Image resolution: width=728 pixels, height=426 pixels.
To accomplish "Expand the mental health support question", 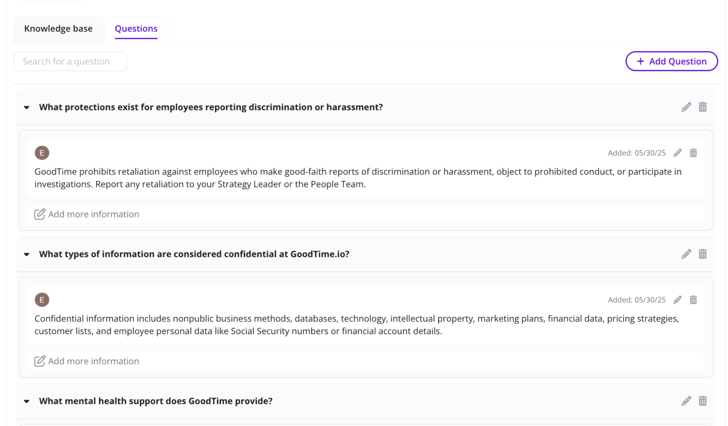I will click(x=26, y=401).
